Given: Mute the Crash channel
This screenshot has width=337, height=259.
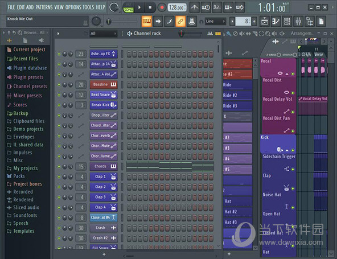Looking at the screenshot, I should coord(59,228).
